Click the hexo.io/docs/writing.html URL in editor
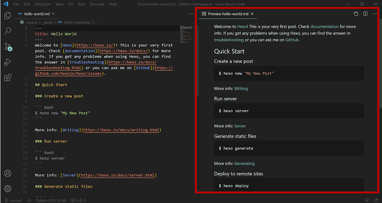The height and width of the screenshot is (203, 382). pyautogui.click(x=121, y=130)
